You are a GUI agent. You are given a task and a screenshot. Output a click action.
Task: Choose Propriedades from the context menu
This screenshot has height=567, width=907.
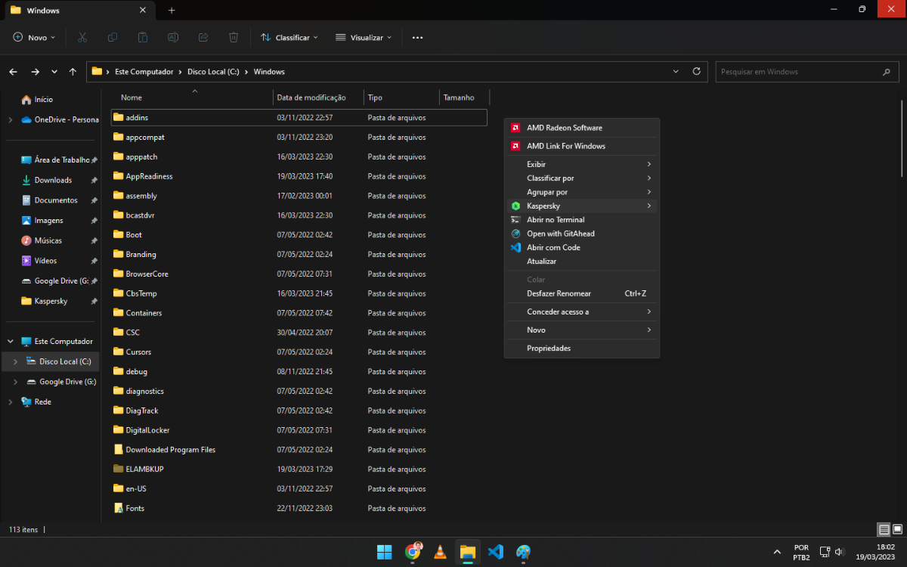tap(549, 349)
